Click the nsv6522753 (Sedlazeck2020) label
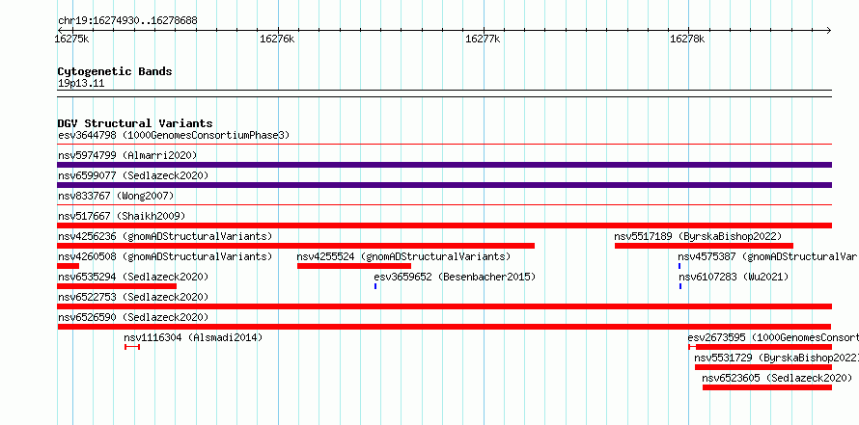 point(133,297)
